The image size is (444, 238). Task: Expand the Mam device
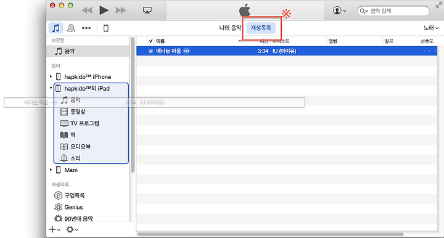(x=51, y=170)
